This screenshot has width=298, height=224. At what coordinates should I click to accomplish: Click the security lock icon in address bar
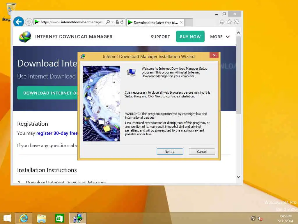[117, 22]
